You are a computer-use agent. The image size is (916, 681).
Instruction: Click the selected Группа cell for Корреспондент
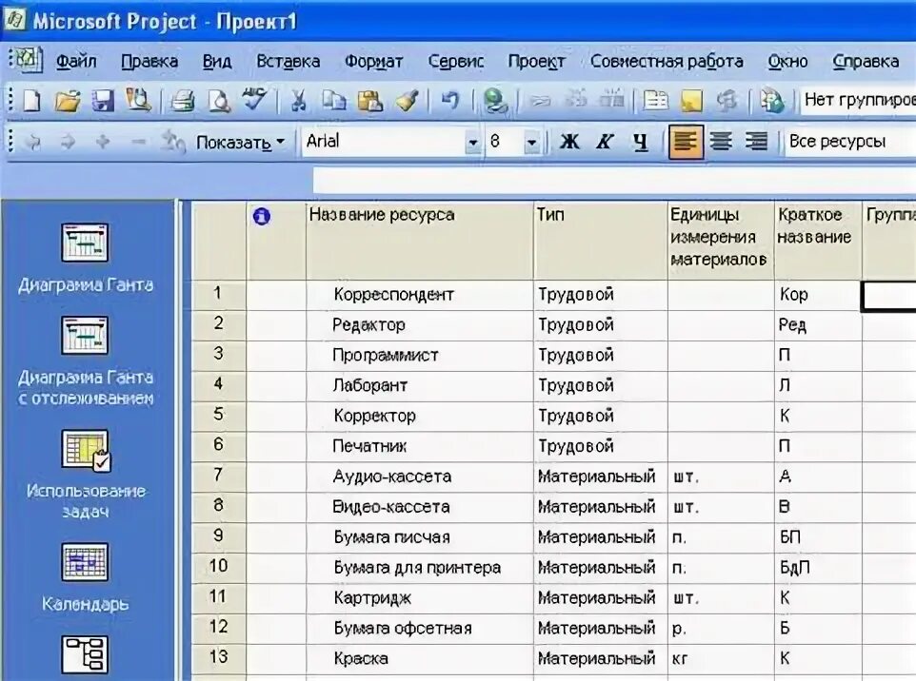tap(889, 296)
